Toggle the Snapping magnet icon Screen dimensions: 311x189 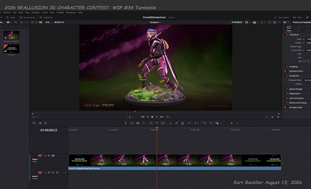[170, 123]
